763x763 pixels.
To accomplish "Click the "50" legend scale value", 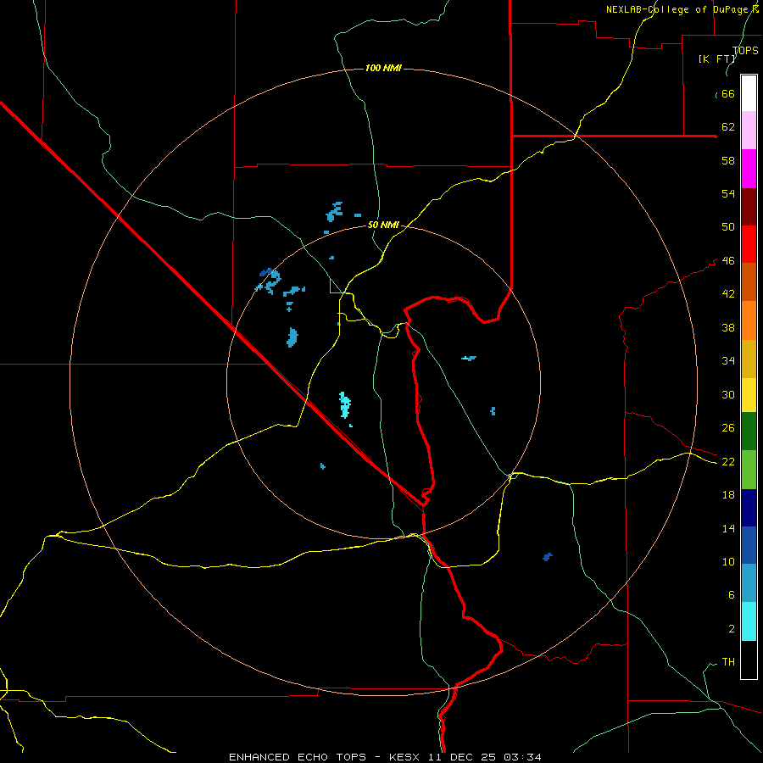I will 728,226.
